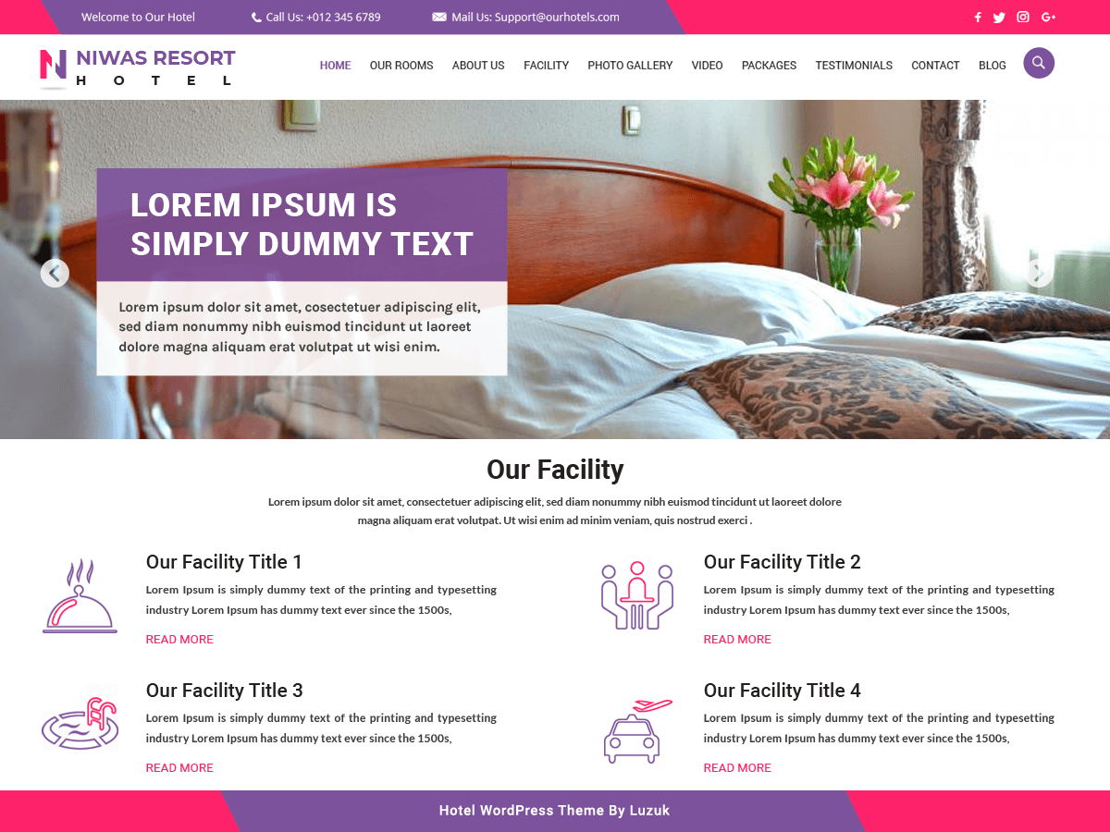Click the Niwas Resort Hotel logo
This screenshot has width=1110, height=832.
click(x=138, y=67)
